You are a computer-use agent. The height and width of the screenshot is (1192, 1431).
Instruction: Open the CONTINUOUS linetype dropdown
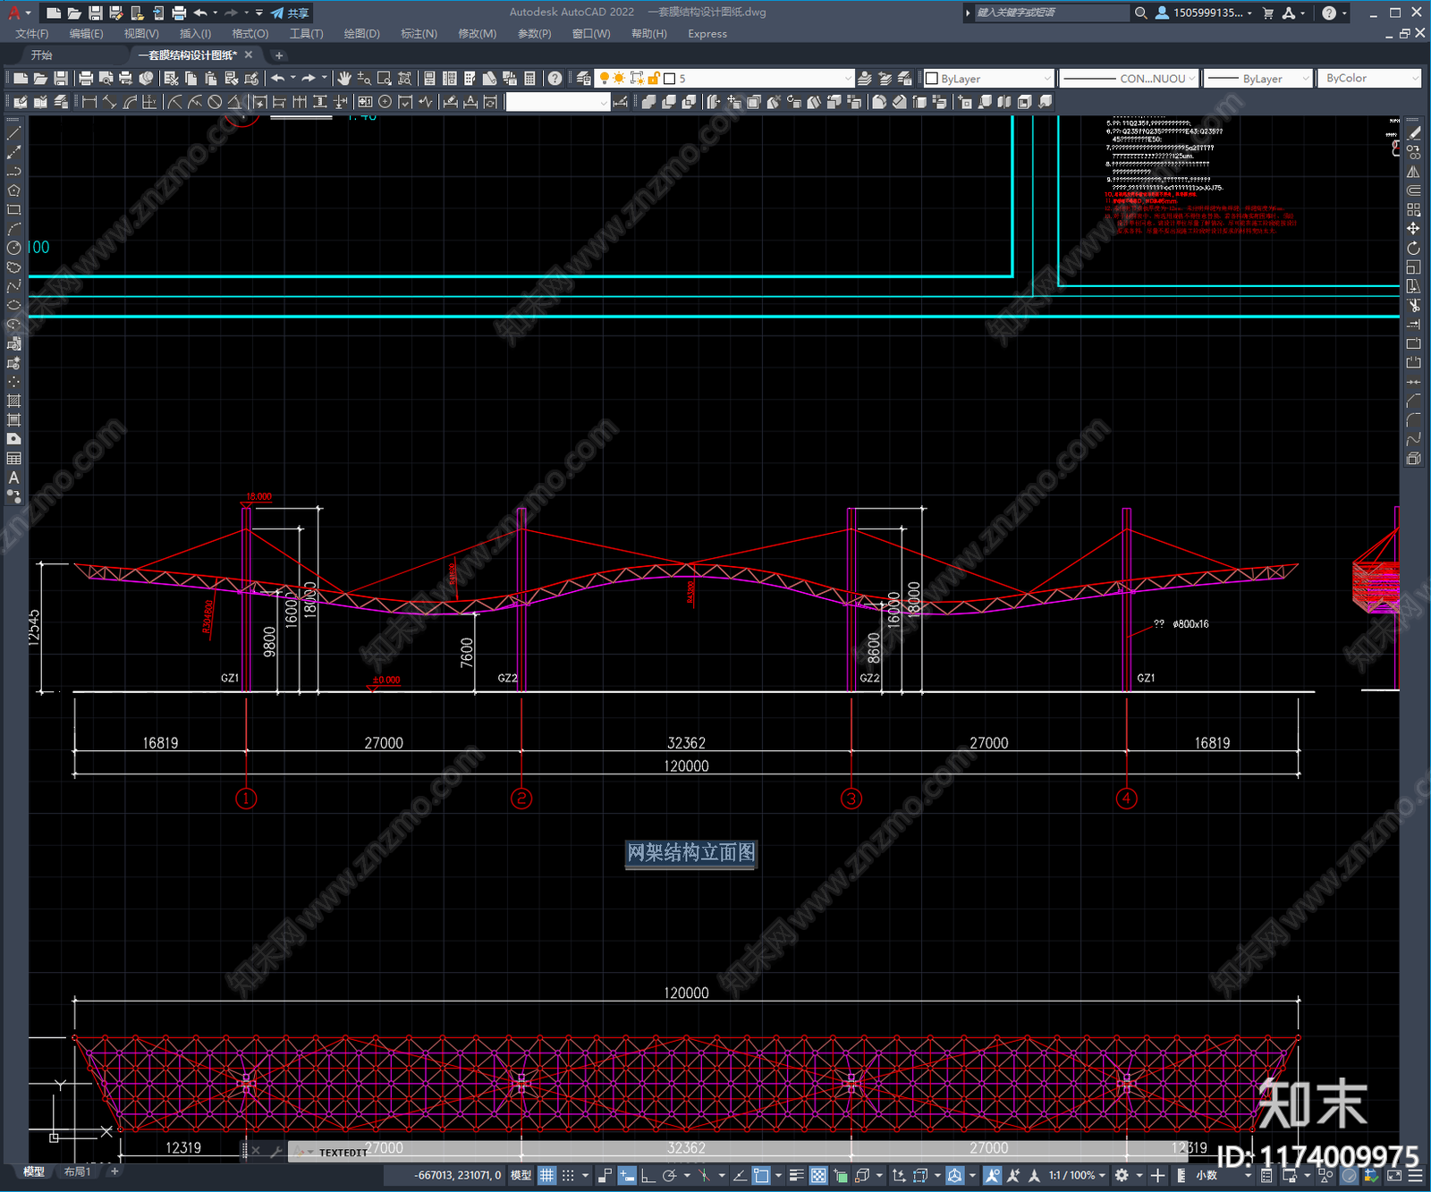pos(1129,79)
